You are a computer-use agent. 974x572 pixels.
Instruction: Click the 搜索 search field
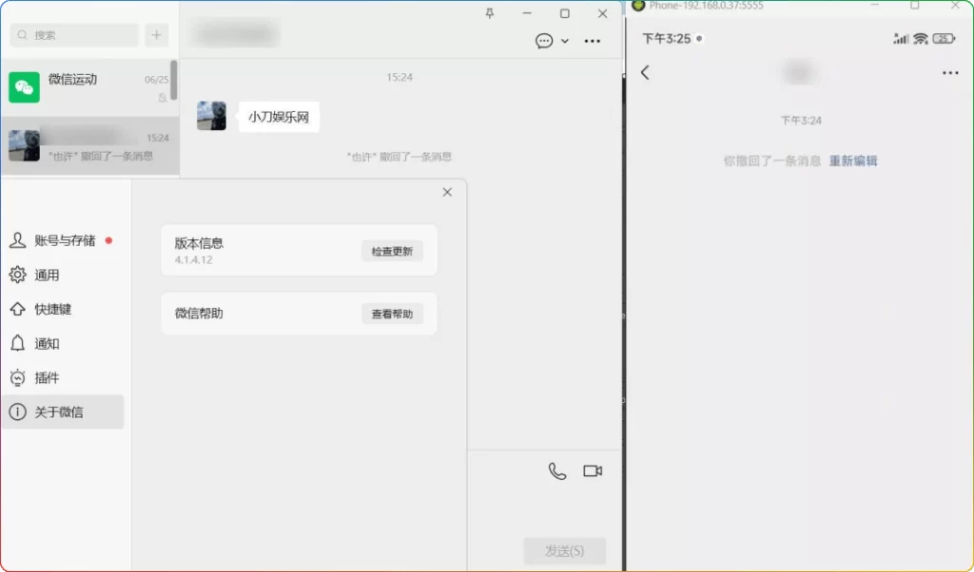(73, 34)
